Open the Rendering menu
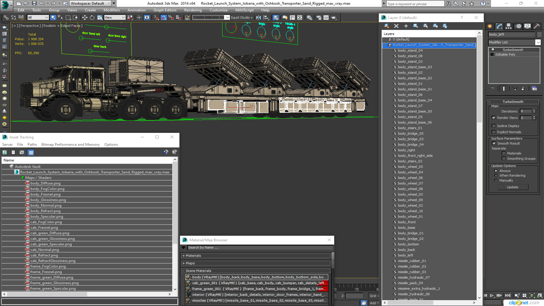The image size is (544, 306). pos(193,10)
